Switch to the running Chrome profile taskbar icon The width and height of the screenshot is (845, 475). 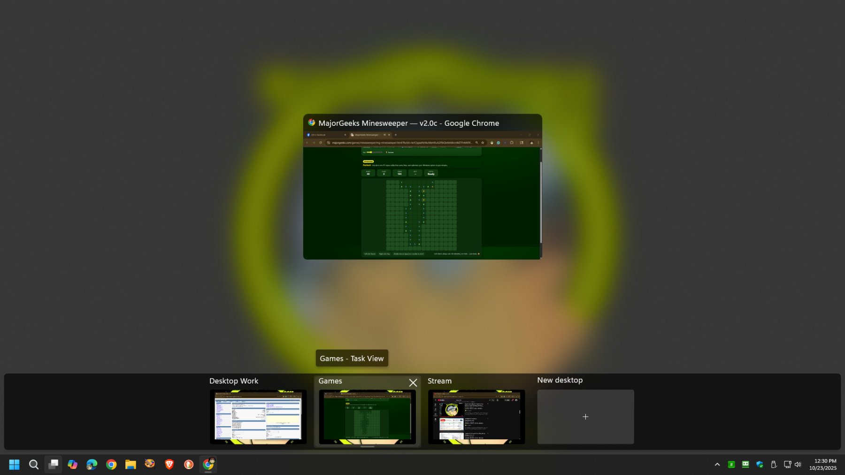click(x=208, y=464)
